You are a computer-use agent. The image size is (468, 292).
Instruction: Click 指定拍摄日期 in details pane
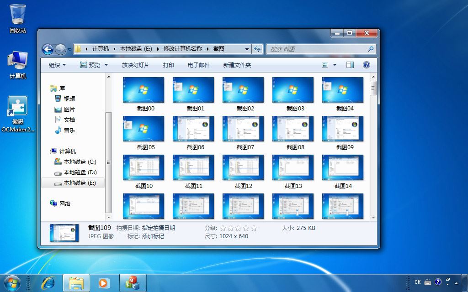(159, 228)
